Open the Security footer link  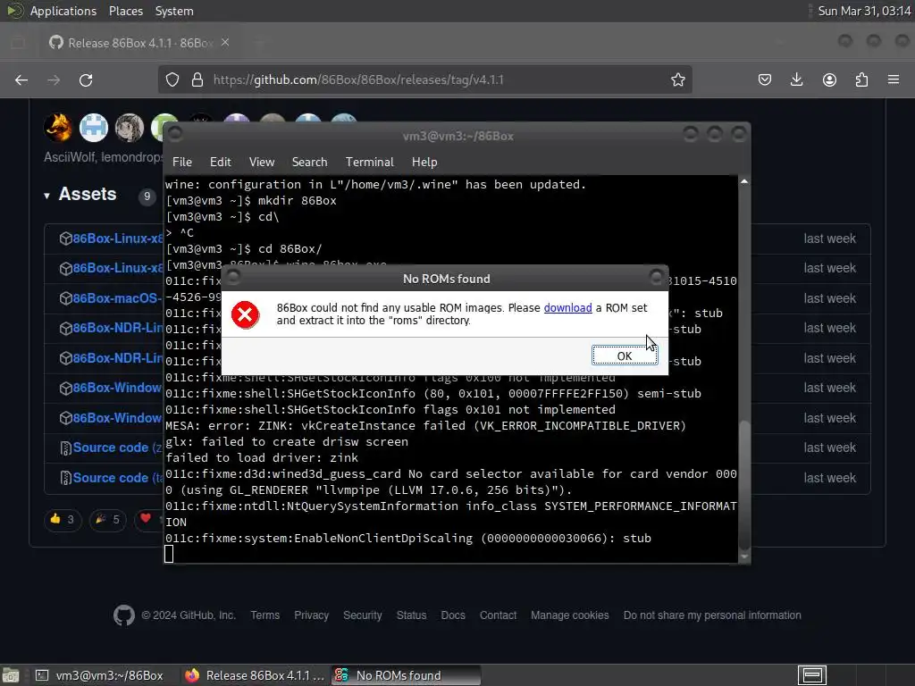[363, 615]
